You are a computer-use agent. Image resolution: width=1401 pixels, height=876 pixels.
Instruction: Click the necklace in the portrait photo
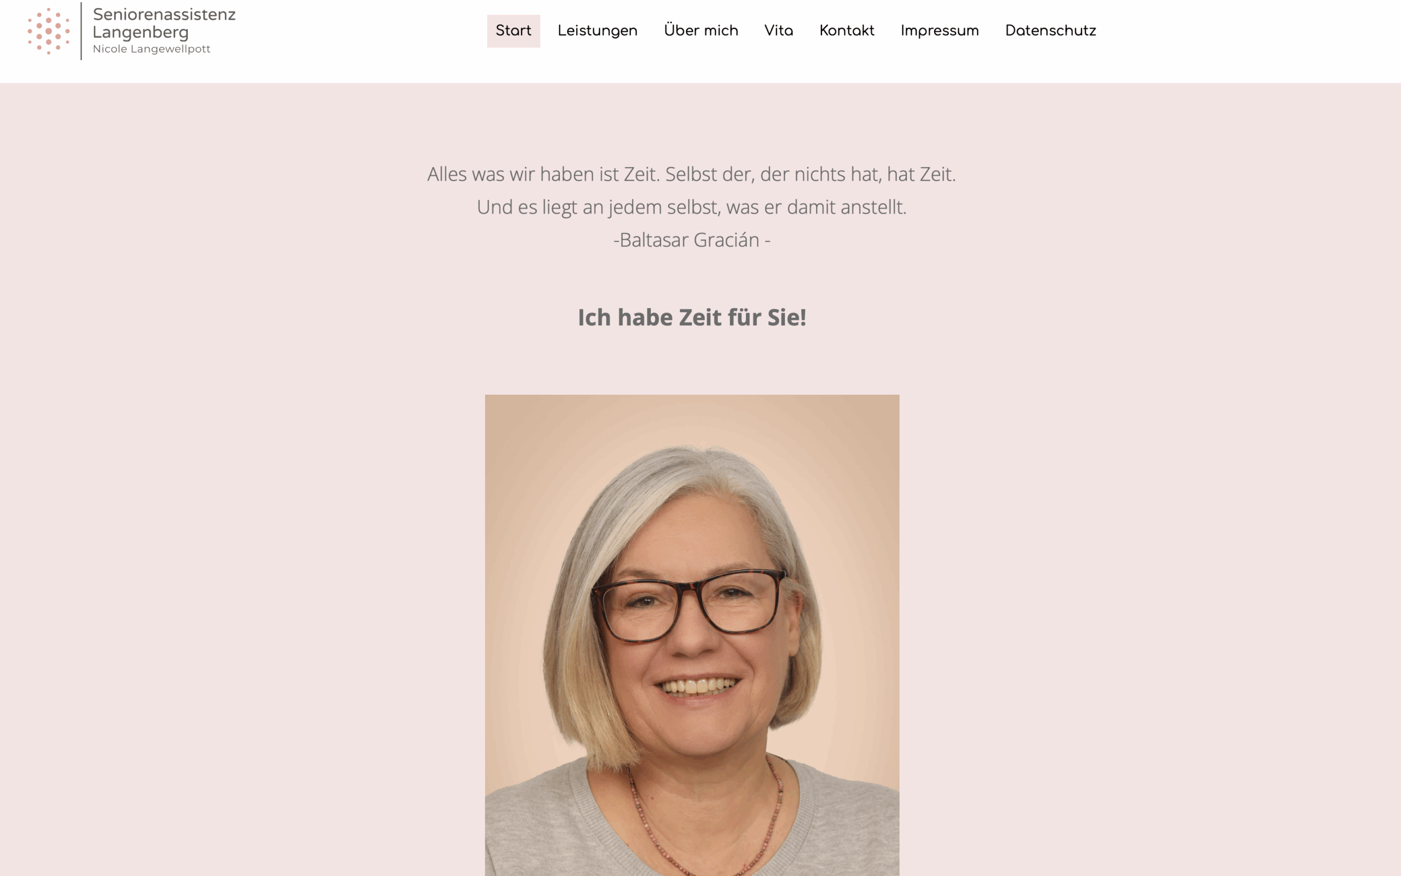pyautogui.click(x=707, y=817)
